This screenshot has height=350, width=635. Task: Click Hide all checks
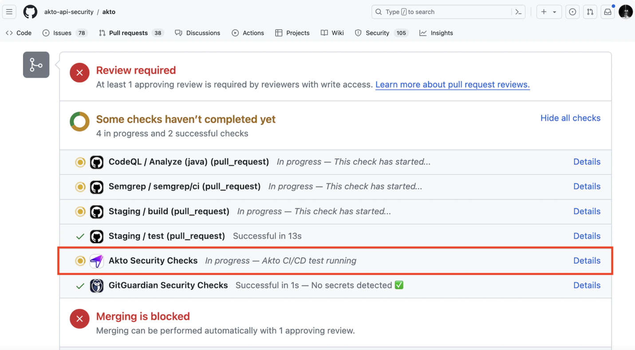[570, 118]
